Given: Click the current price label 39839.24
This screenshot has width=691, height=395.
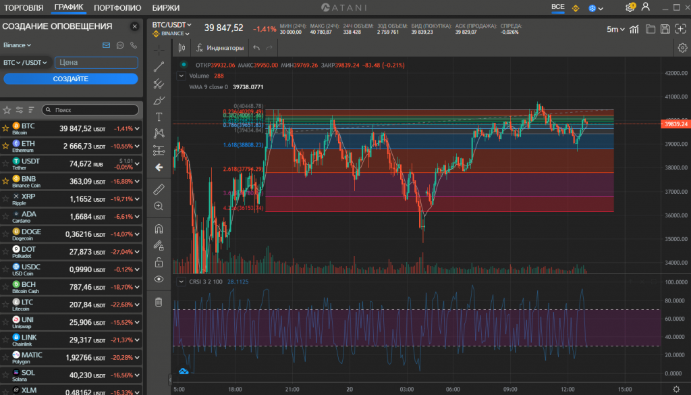Looking at the screenshot, I should 675,124.
